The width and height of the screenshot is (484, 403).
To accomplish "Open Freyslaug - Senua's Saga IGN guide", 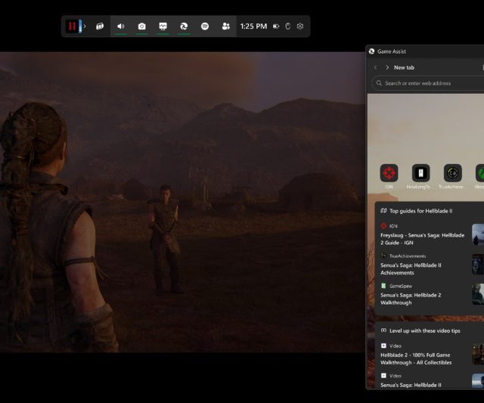I will click(422, 239).
